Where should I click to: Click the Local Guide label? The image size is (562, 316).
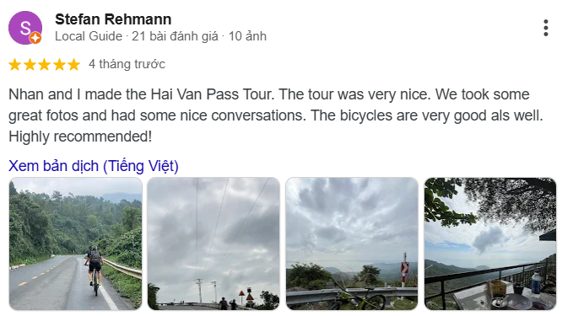point(89,36)
